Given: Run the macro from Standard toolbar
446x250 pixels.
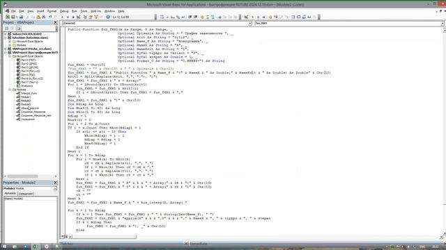Looking at the screenshot, I should (x=62, y=17).
